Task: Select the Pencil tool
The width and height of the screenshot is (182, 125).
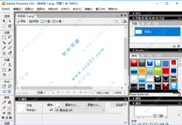Action: tap(4, 48)
